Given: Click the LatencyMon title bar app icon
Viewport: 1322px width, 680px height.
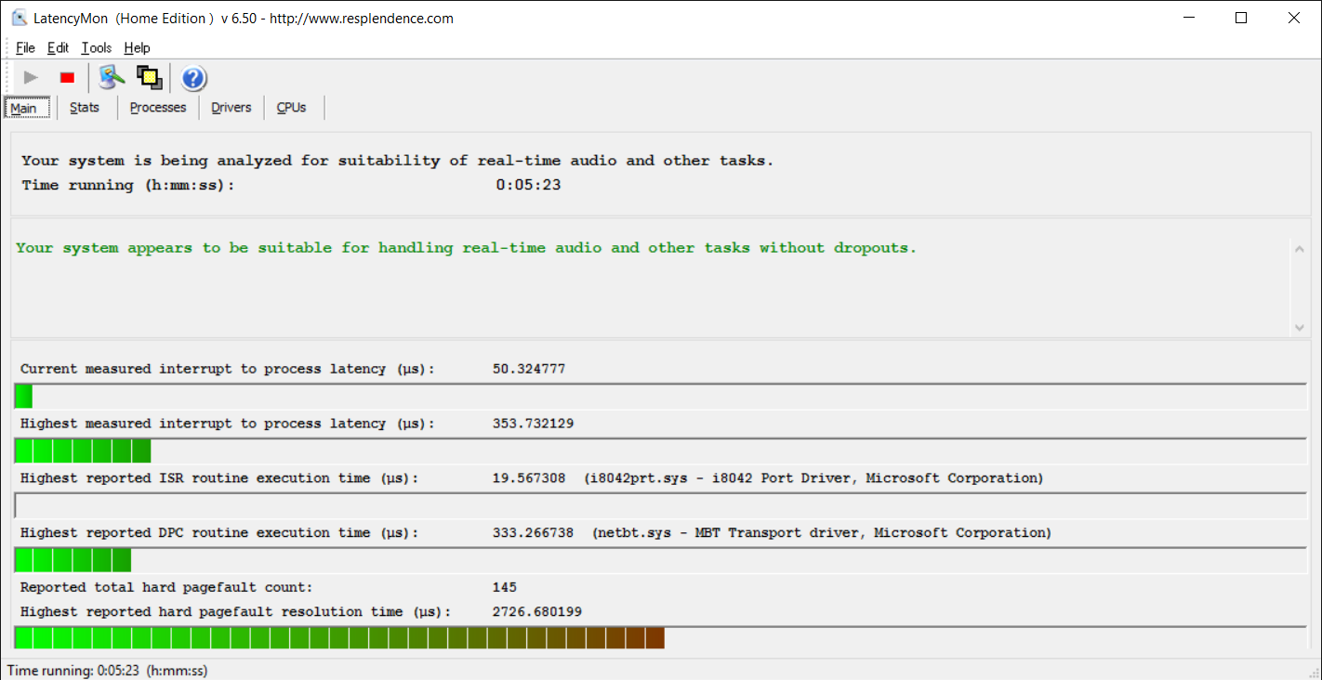Looking at the screenshot, I should pyautogui.click(x=19, y=18).
